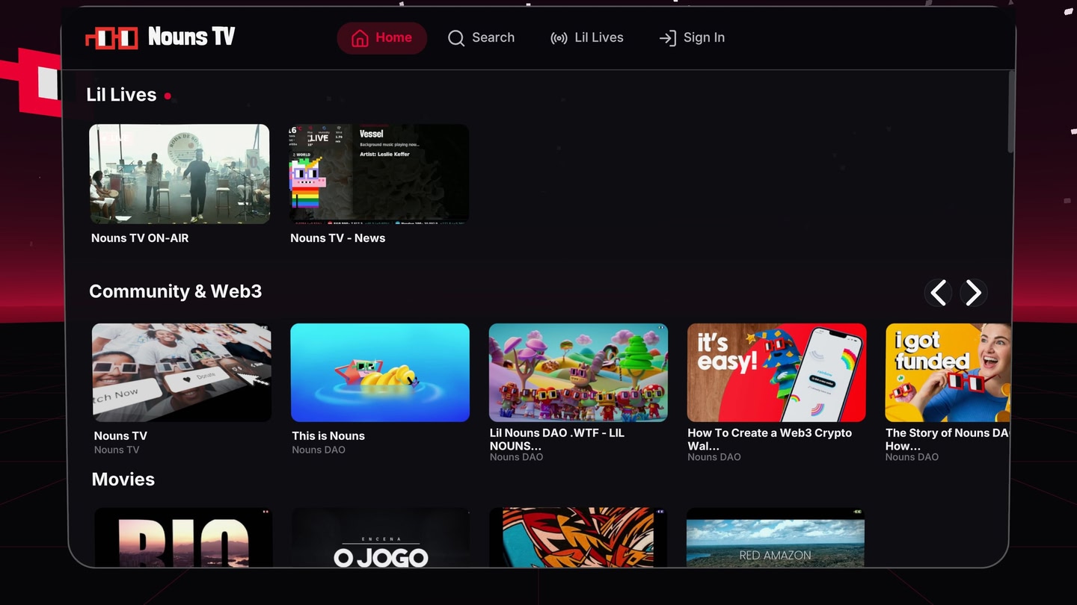Click the Nouns TV ON-AIR title
This screenshot has width=1077, height=605.
[140, 238]
